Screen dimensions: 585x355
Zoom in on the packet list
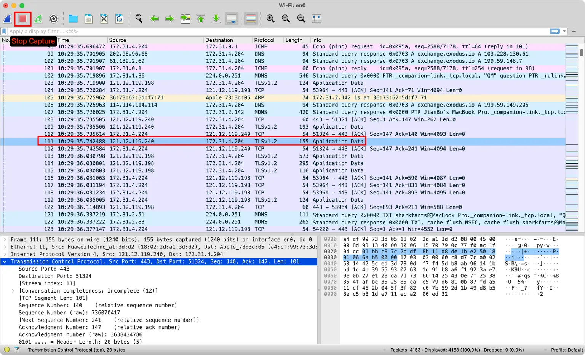270,19
